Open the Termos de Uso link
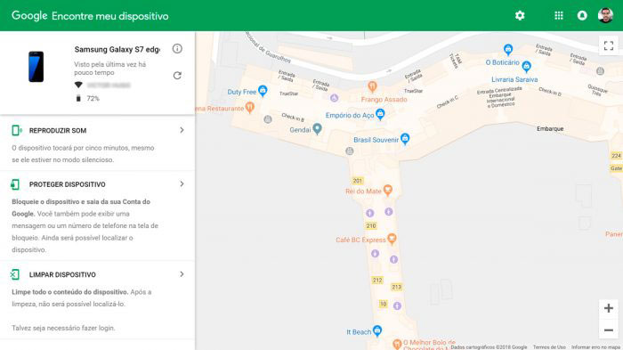 click(x=549, y=347)
